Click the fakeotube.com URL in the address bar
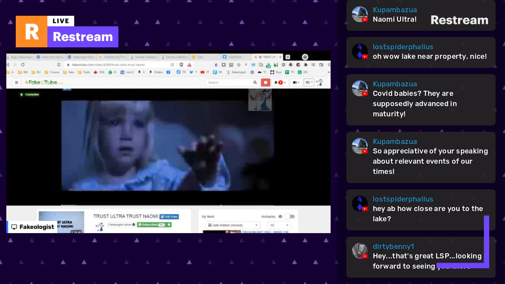Screen dimensions: 505x284 click(108, 65)
